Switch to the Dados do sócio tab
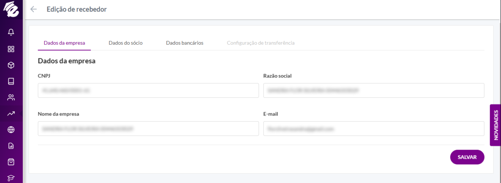This screenshot has width=501, height=183. [x=126, y=43]
